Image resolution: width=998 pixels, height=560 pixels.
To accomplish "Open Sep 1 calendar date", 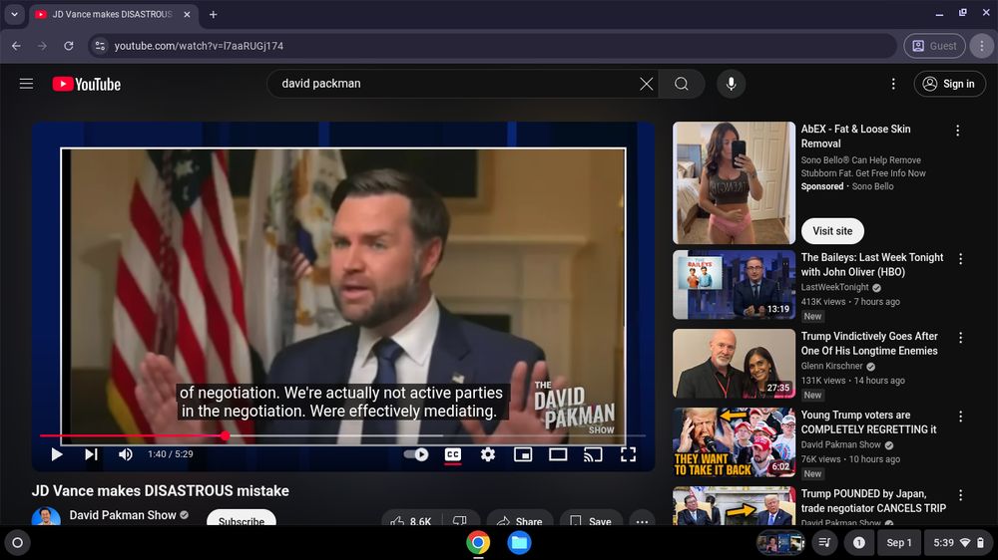I will [x=899, y=543].
